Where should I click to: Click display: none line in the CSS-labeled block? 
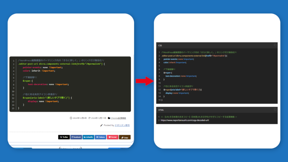click(177, 93)
